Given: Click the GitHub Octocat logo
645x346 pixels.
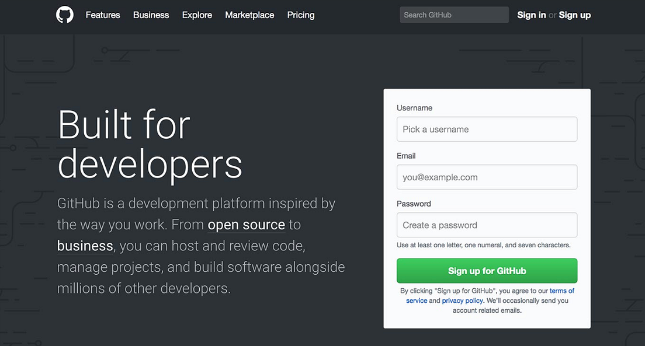Looking at the screenshot, I should (x=64, y=15).
